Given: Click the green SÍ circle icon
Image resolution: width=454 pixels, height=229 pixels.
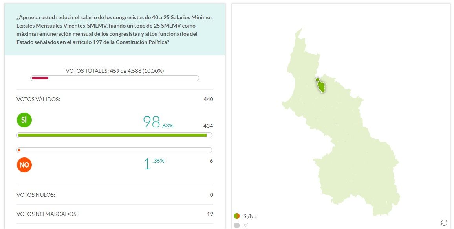Looking at the screenshot, I should tap(24, 120).
